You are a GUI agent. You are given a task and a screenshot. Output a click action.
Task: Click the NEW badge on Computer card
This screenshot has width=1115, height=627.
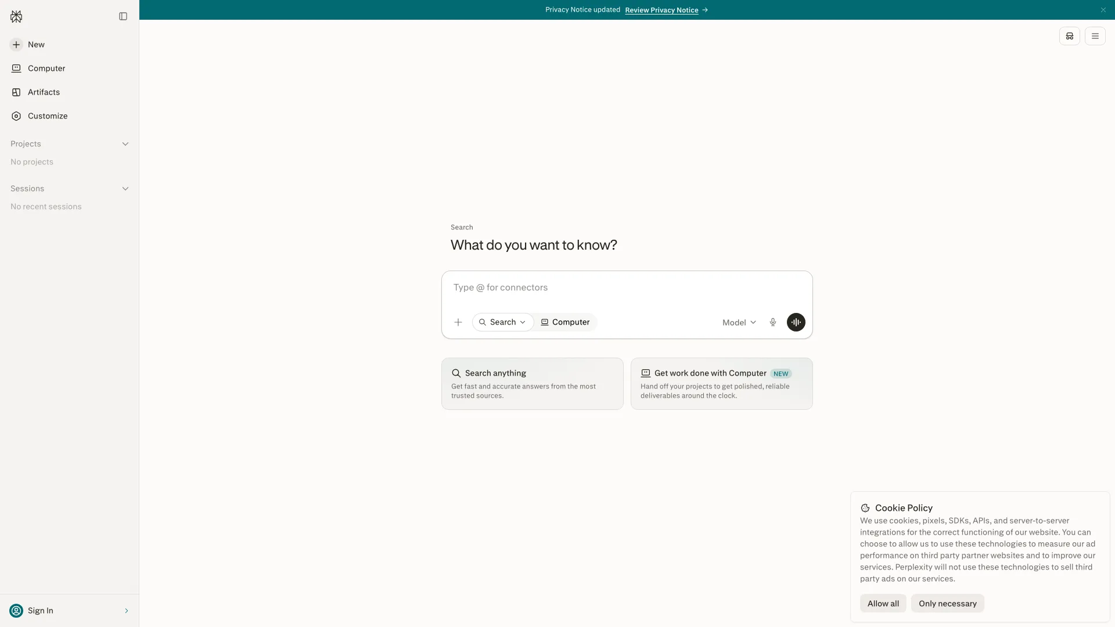click(781, 374)
